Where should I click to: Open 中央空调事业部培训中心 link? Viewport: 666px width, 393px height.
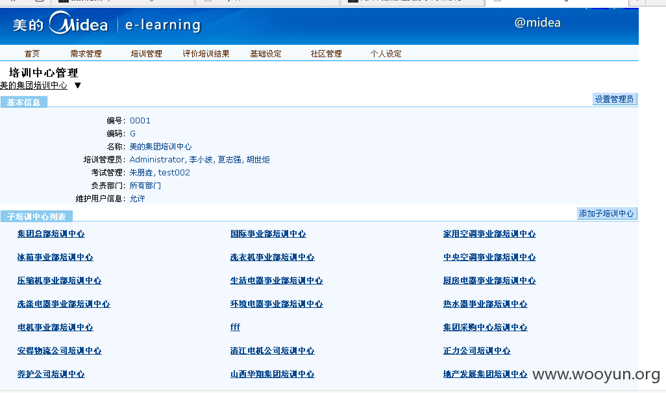[489, 257]
